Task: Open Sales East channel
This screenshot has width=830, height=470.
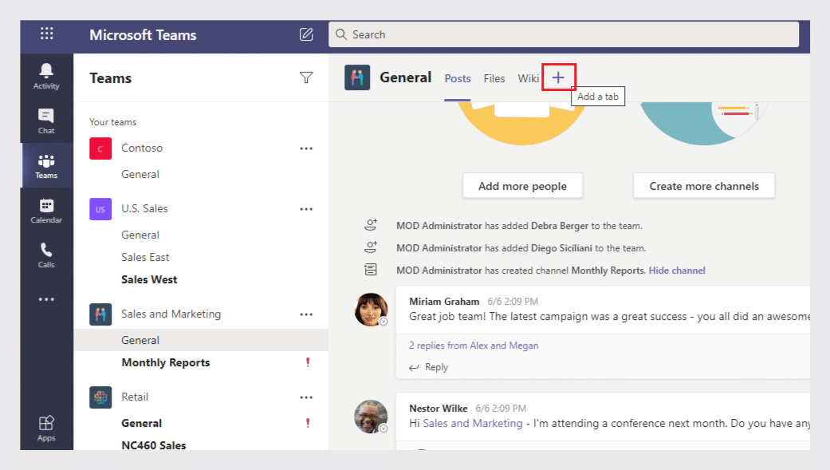Action: (145, 257)
